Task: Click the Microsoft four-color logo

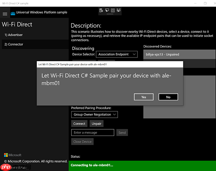Action: click(6, 155)
